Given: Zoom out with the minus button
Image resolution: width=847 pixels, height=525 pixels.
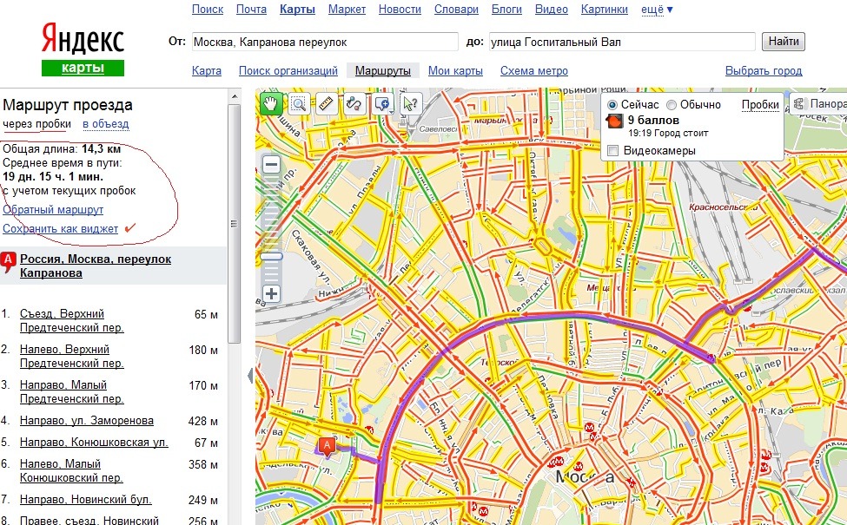Looking at the screenshot, I should [x=272, y=164].
